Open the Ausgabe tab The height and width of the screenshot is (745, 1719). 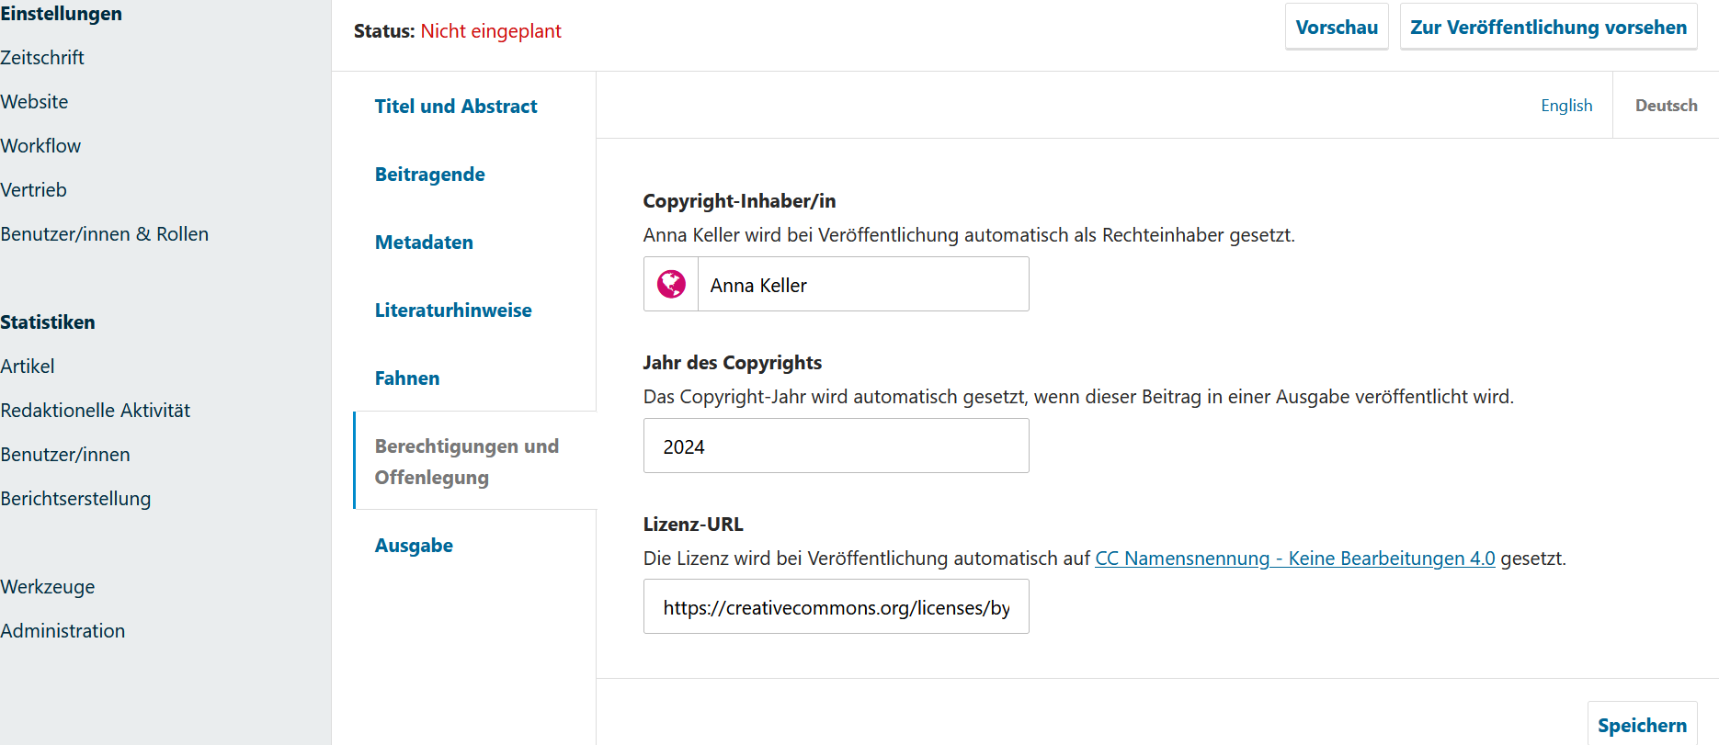414,546
